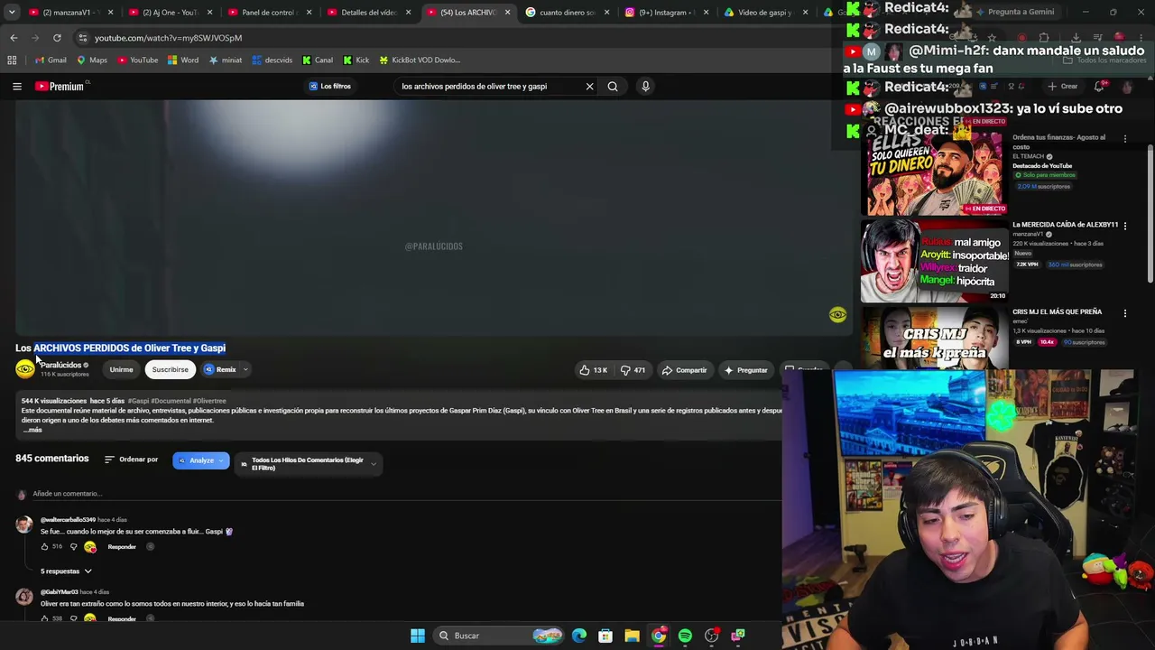Reload the page with the refresh icon
The width and height of the screenshot is (1155, 650).
pos(57,38)
